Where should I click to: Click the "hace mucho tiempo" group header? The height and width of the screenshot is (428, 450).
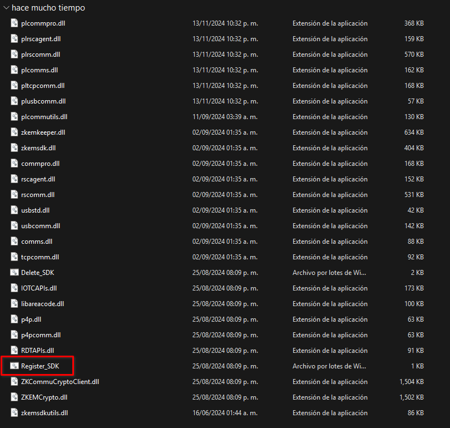48,8
